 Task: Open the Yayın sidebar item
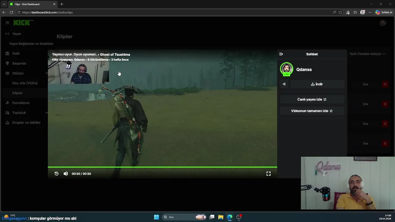tap(17, 34)
